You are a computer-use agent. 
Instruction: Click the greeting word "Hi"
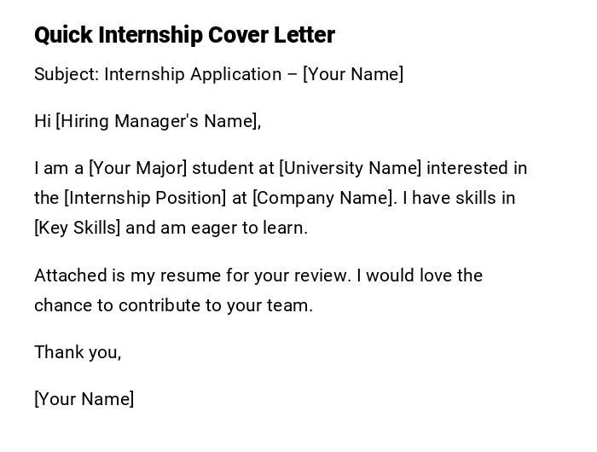point(43,121)
